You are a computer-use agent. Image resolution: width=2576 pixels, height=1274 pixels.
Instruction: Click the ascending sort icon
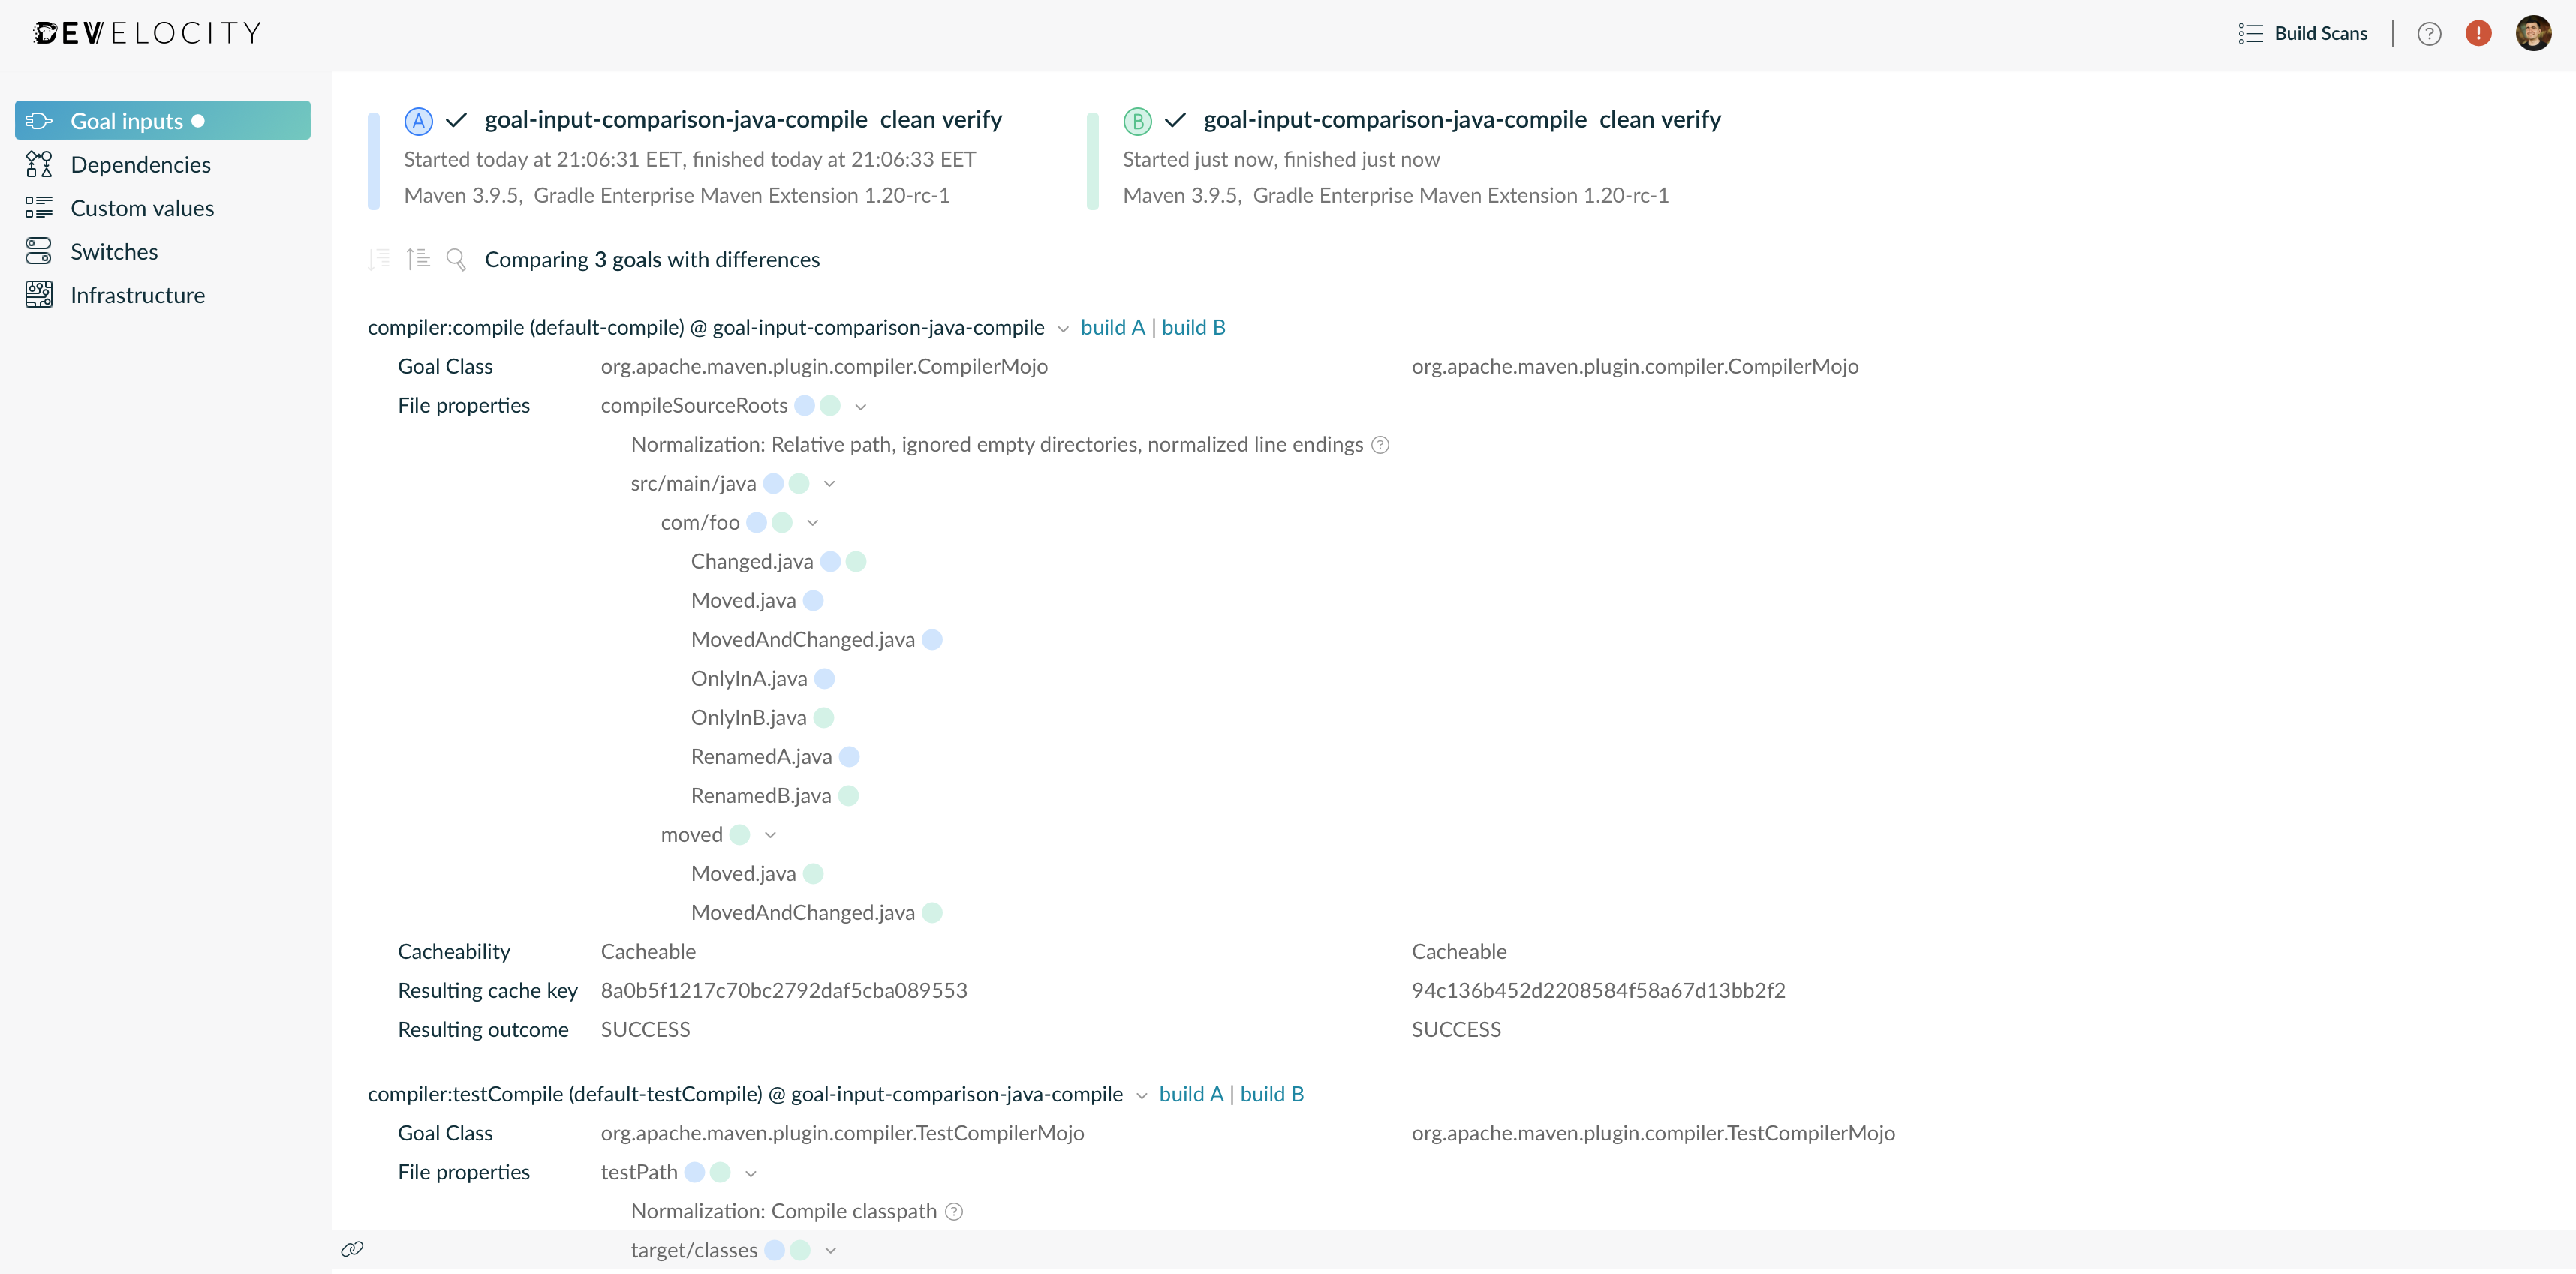pos(418,258)
